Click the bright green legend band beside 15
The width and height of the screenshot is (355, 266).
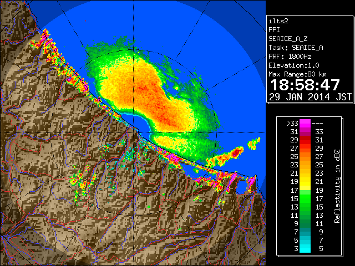click(305, 198)
